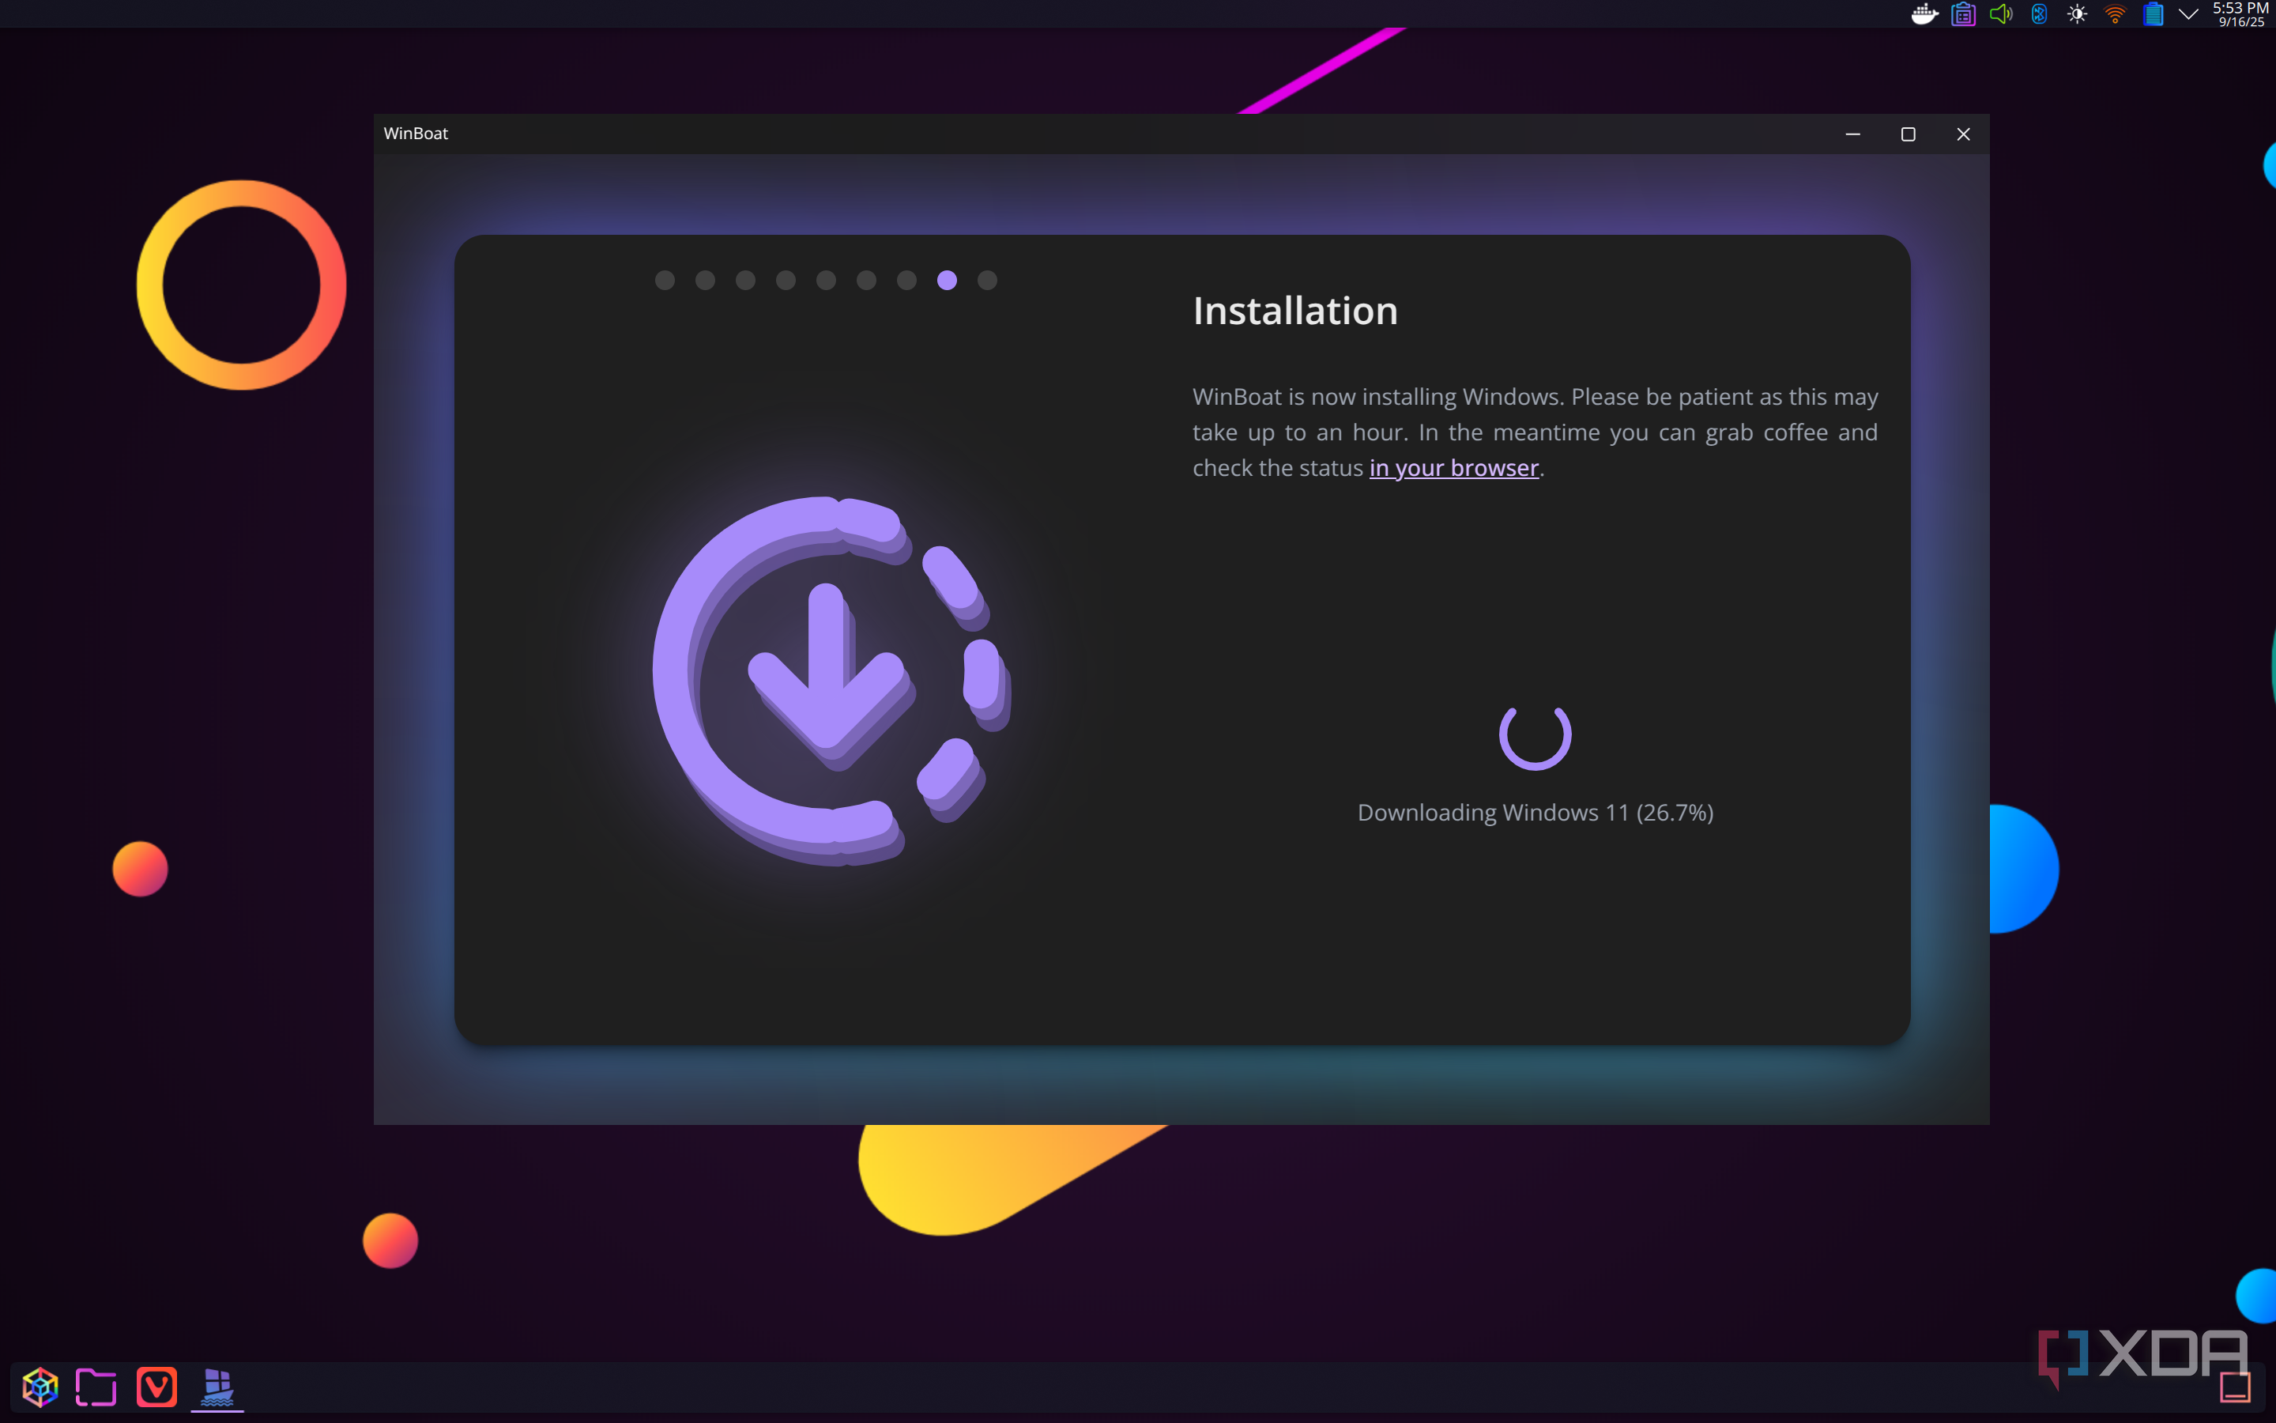Launch the file manager folder icon
This screenshot has width=2276, height=1423.
pos(96,1387)
